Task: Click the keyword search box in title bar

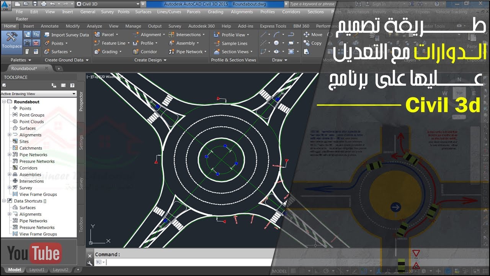Action: point(312,4)
